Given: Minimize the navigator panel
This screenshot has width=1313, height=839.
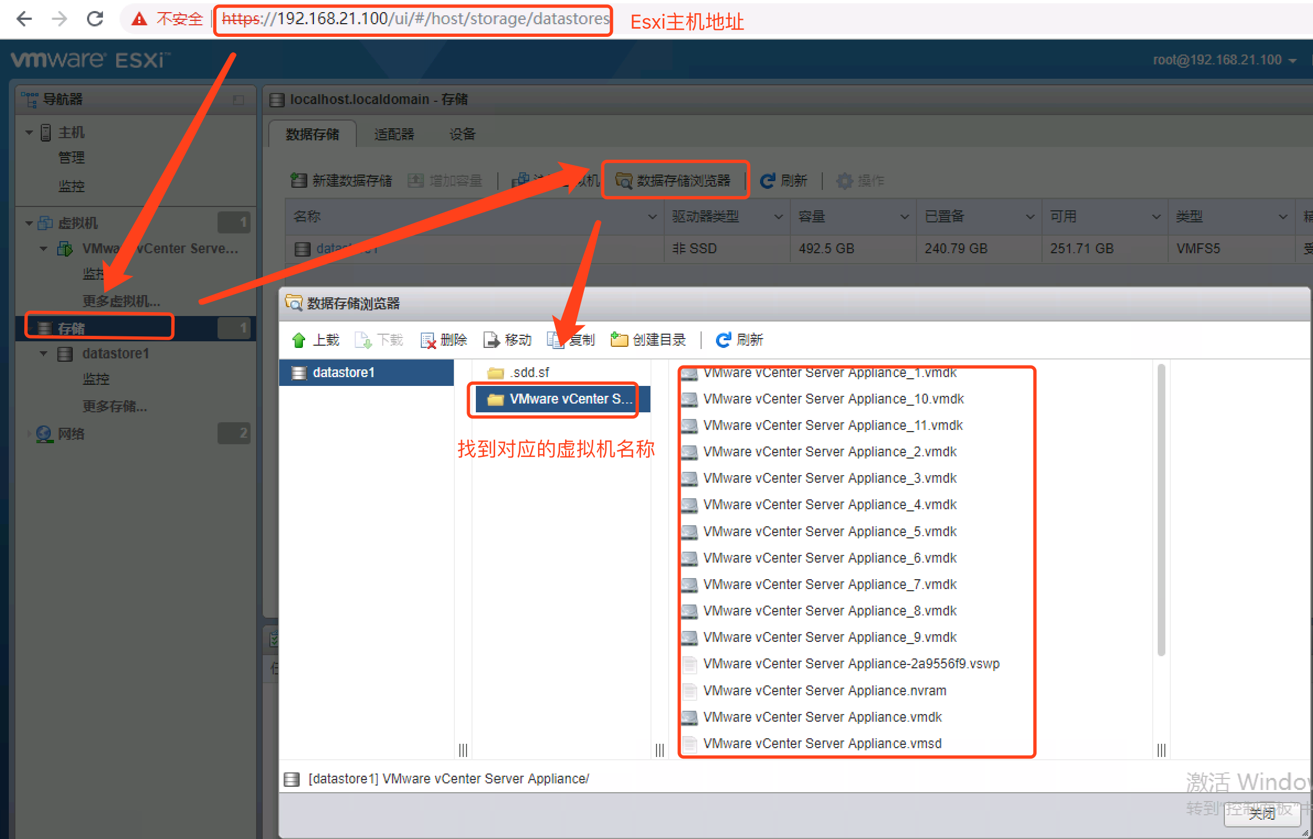Looking at the screenshot, I should [x=238, y=100].
